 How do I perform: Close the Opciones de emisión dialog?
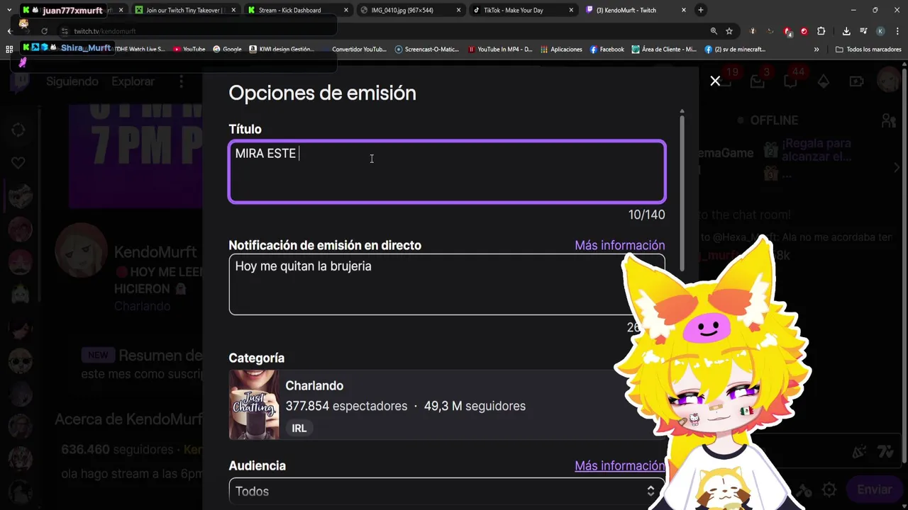coord(715,81)
